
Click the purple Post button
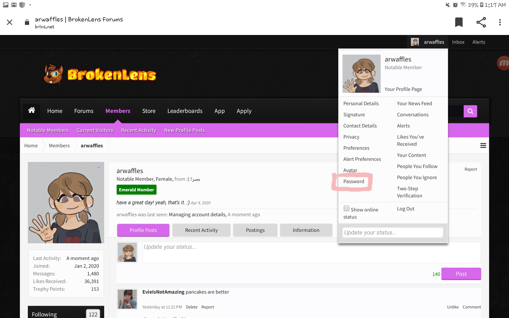(x=461, y=274)
